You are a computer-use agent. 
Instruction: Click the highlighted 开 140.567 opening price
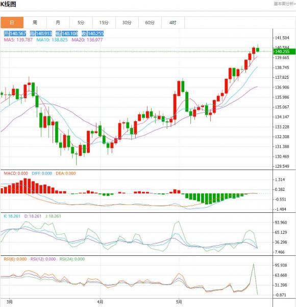coord(15,34)
